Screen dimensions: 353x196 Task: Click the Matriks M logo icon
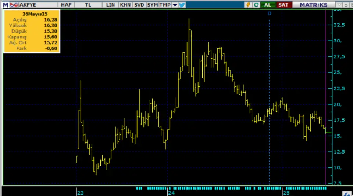point(6,5)
